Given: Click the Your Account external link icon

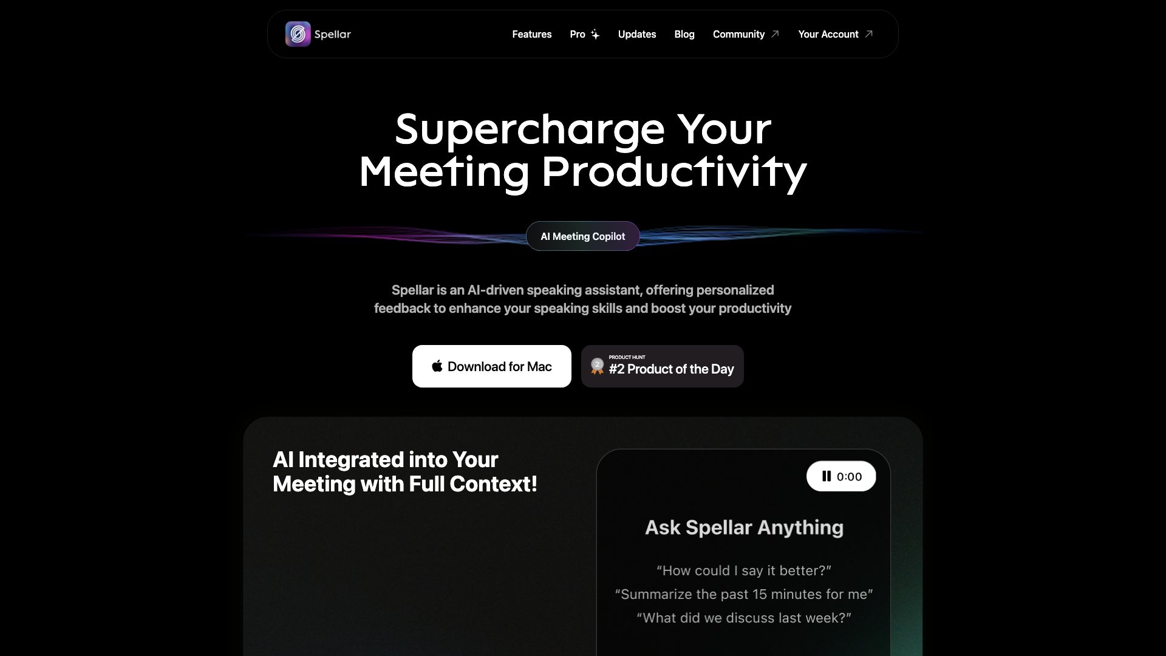Looking at the screenshot, I should (x=869, y=33).
